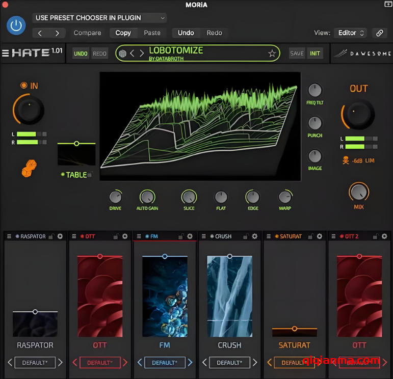Open the FM module hamburger menu
The width and height of the screenshot is (393, 379).
pos(139,236)
